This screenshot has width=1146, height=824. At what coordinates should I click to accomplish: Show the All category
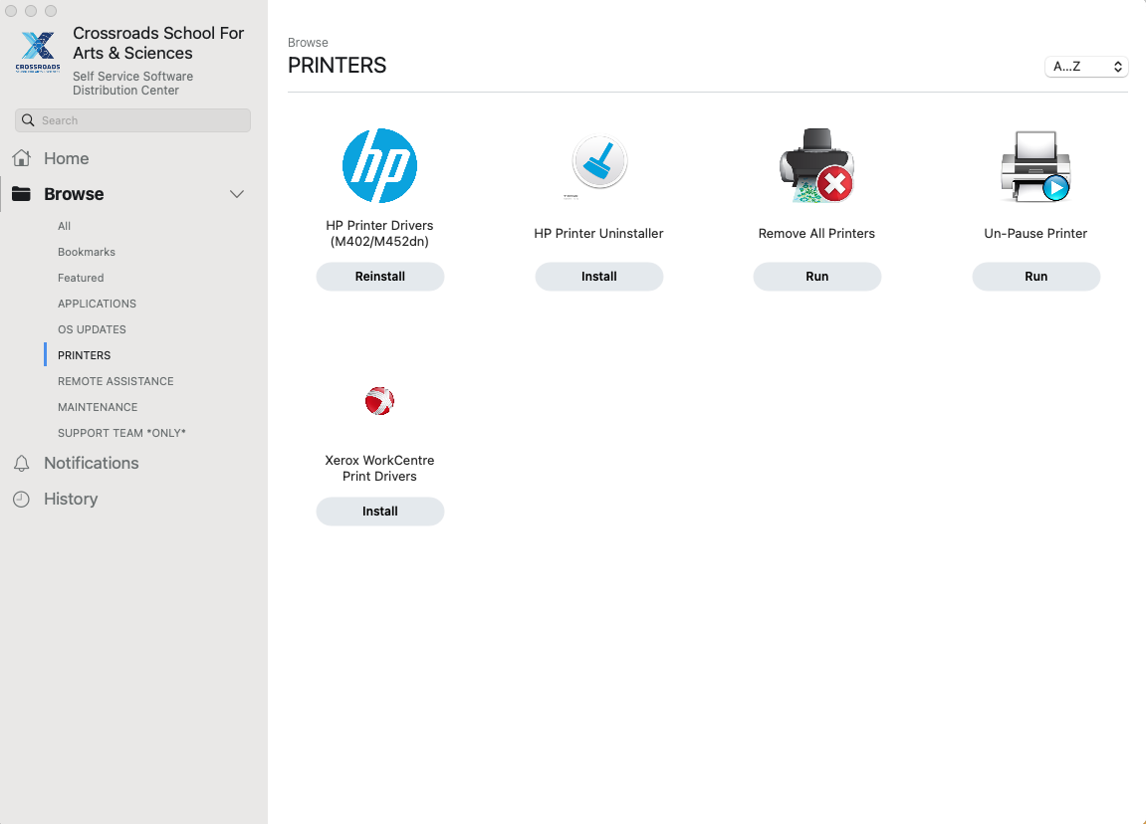(x=65, y=227)
